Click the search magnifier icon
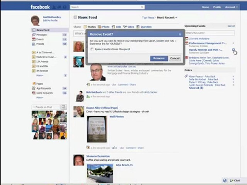247x185 pixels. click(x=142, y=7)
